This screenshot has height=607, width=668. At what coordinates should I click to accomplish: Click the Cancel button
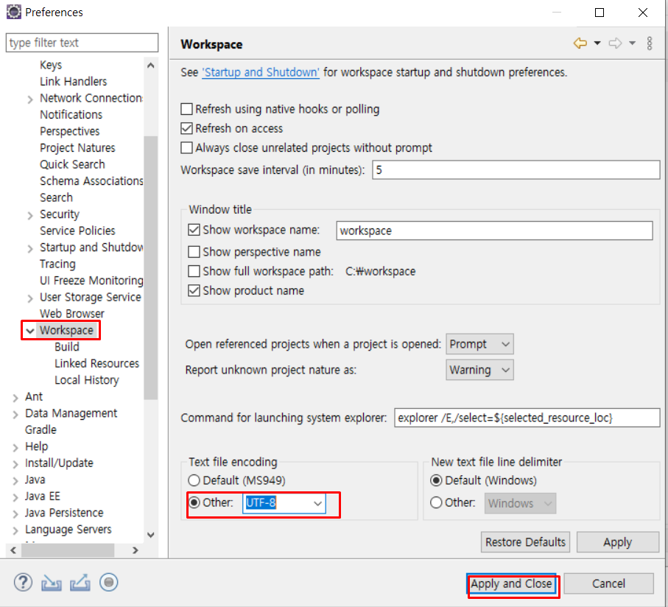click(609, 583)
